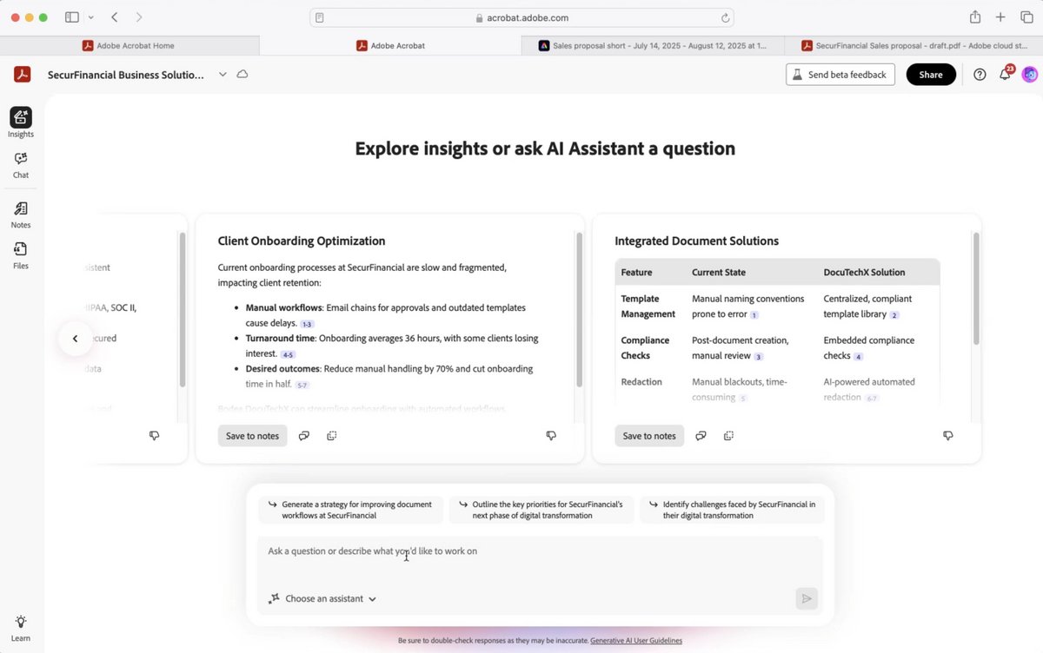The width and height of the screenshot is (1043, 653).
Task: Click the Safari share icon
Action: pos(975,17)
